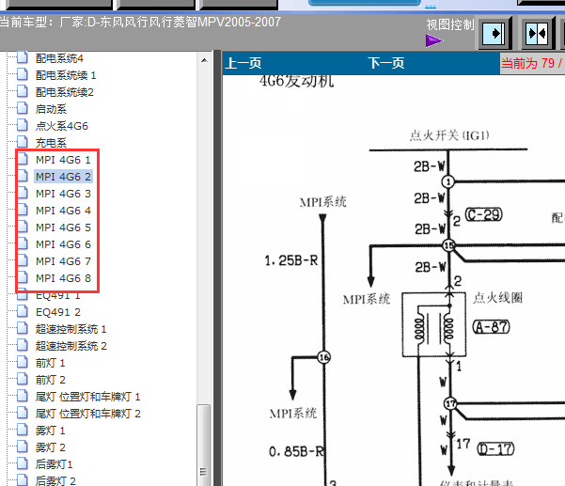
Task: Open 超速控制系统 2 diagram
Action: pos(71,346)
